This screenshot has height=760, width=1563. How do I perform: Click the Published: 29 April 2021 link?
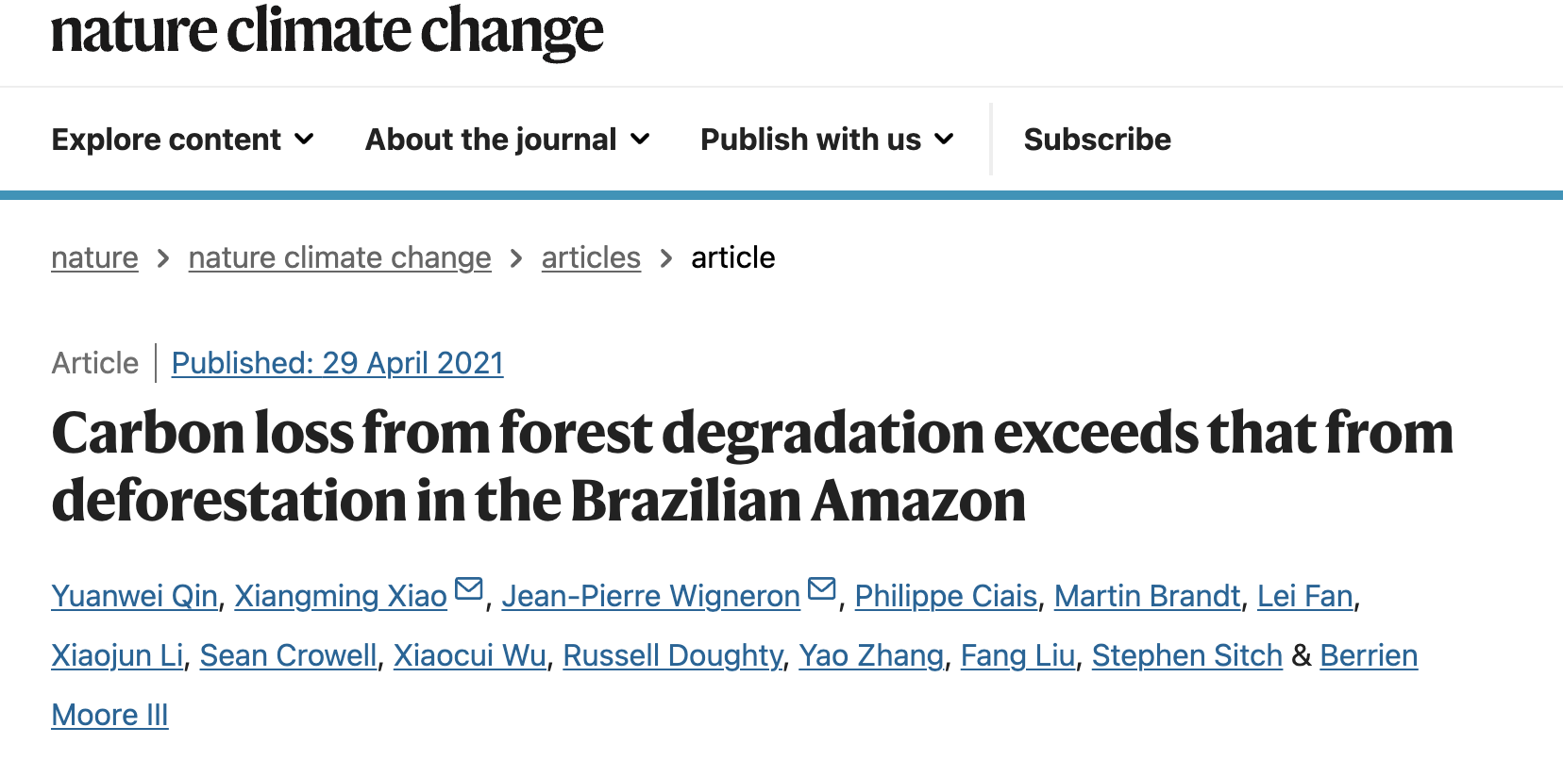[338, 363]
